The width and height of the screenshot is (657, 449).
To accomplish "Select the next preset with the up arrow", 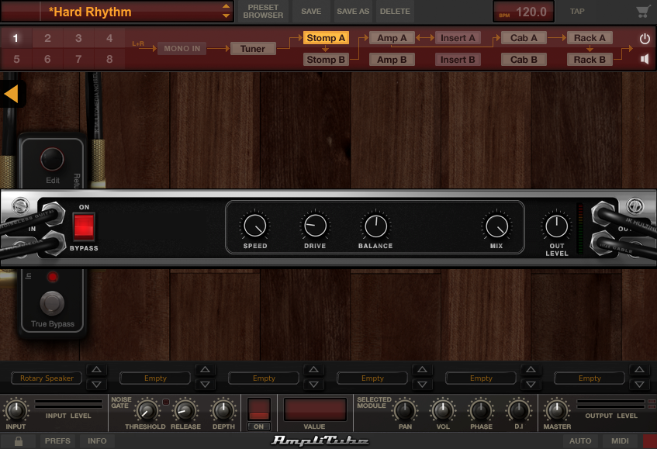I will (x=226, y=6).
